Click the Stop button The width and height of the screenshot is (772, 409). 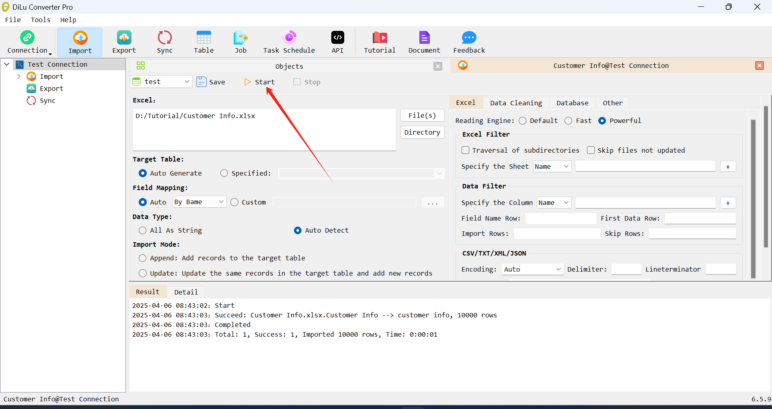tap(307, 82)
